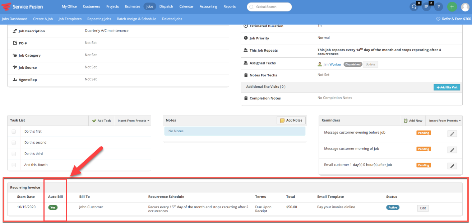Click Add New reminder button
Viewport: 472px width, 223px height.
tap(413, 121)
